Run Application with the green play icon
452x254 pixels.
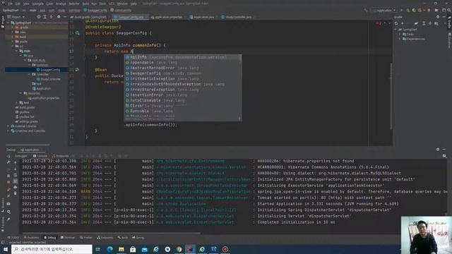tap(402, 11)
